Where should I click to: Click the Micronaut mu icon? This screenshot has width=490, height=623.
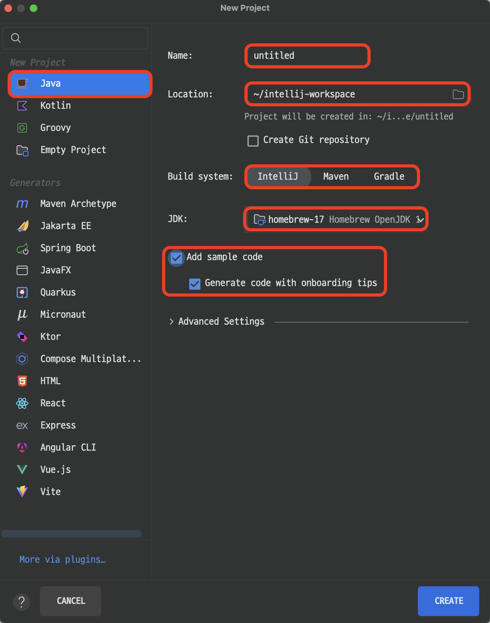[x=22, y=314]
